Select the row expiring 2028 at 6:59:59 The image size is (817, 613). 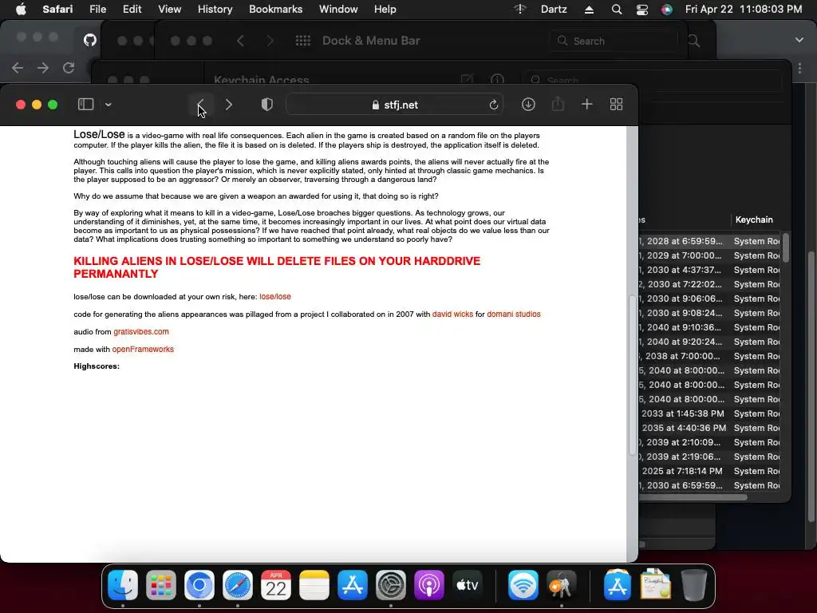point(709,241)
